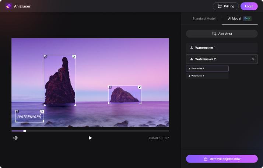
Task: Remove selection box 3 around the small rock
Action: [x=140, y=87]
